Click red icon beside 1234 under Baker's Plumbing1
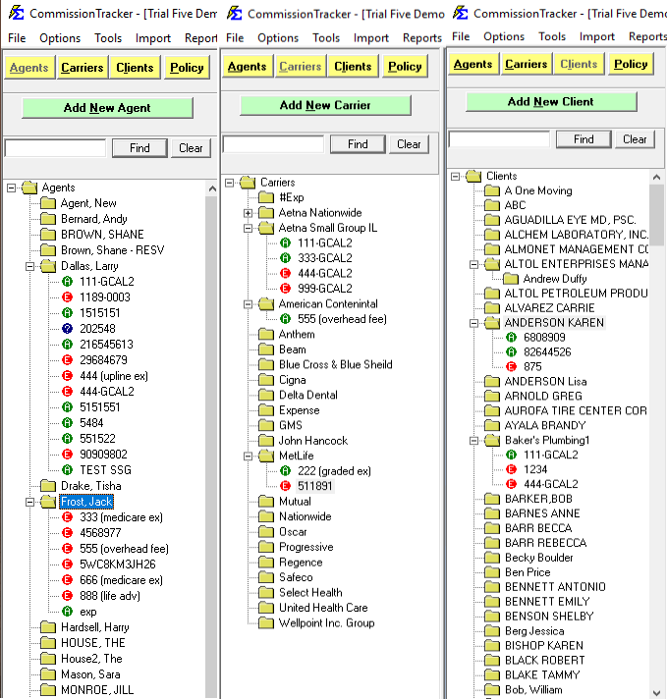 pos(511,469)
